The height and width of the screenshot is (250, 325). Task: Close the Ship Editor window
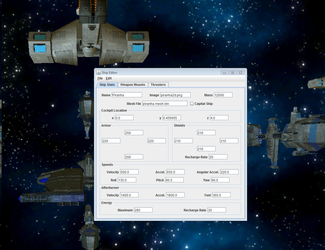[x=241, y=72]
